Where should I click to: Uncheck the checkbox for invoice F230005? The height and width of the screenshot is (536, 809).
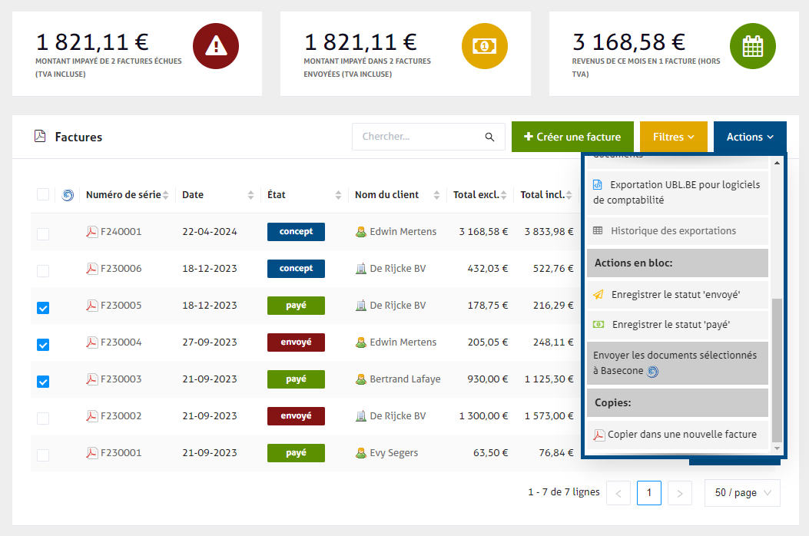click(43, 308)
